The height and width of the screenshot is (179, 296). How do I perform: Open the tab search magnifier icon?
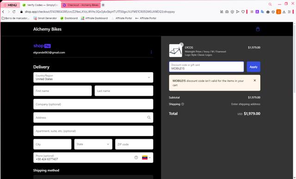(270, 4)
